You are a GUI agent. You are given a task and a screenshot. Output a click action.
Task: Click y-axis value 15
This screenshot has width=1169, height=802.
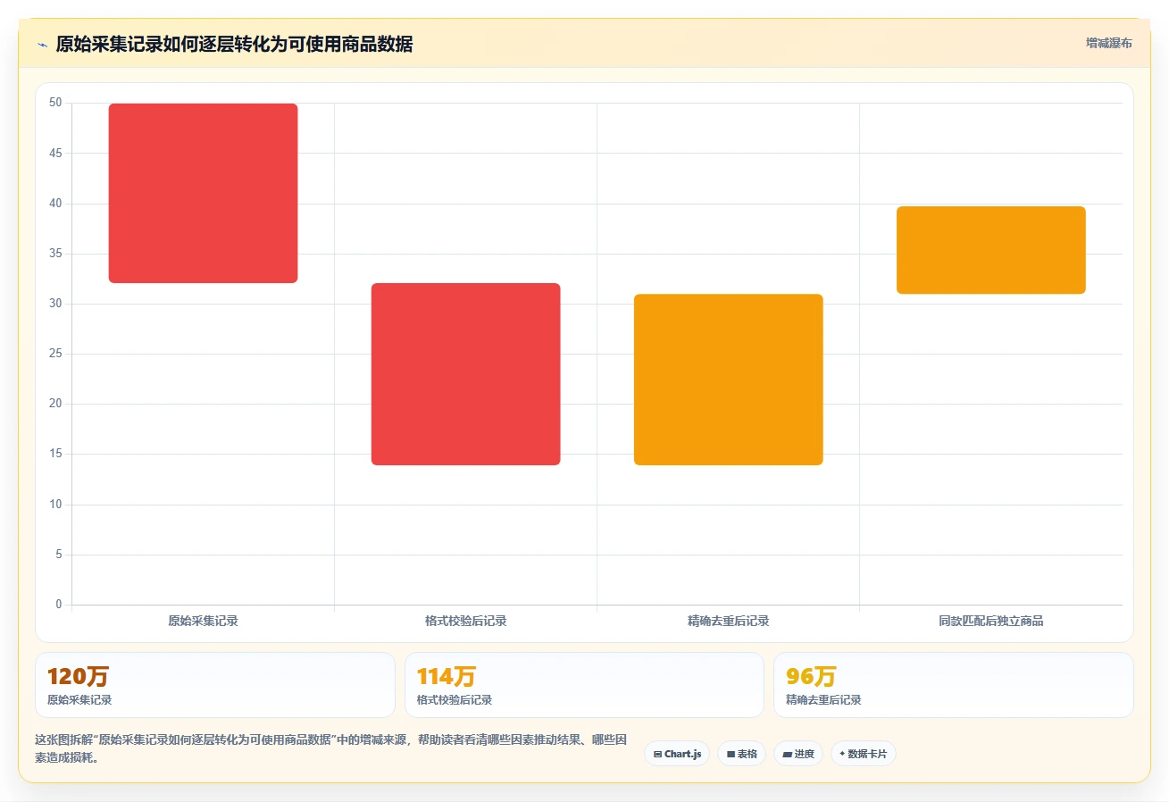pos(55,454)
